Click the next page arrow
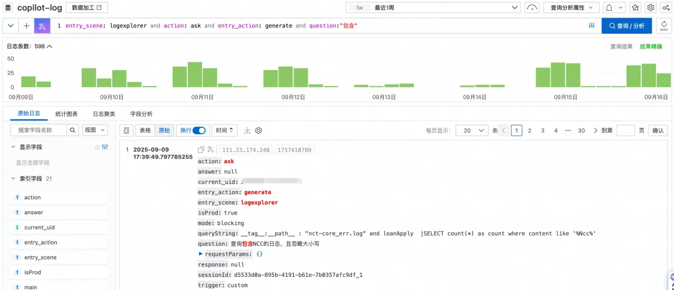This screenshot has height=290, width=674. tap(595, 130)
